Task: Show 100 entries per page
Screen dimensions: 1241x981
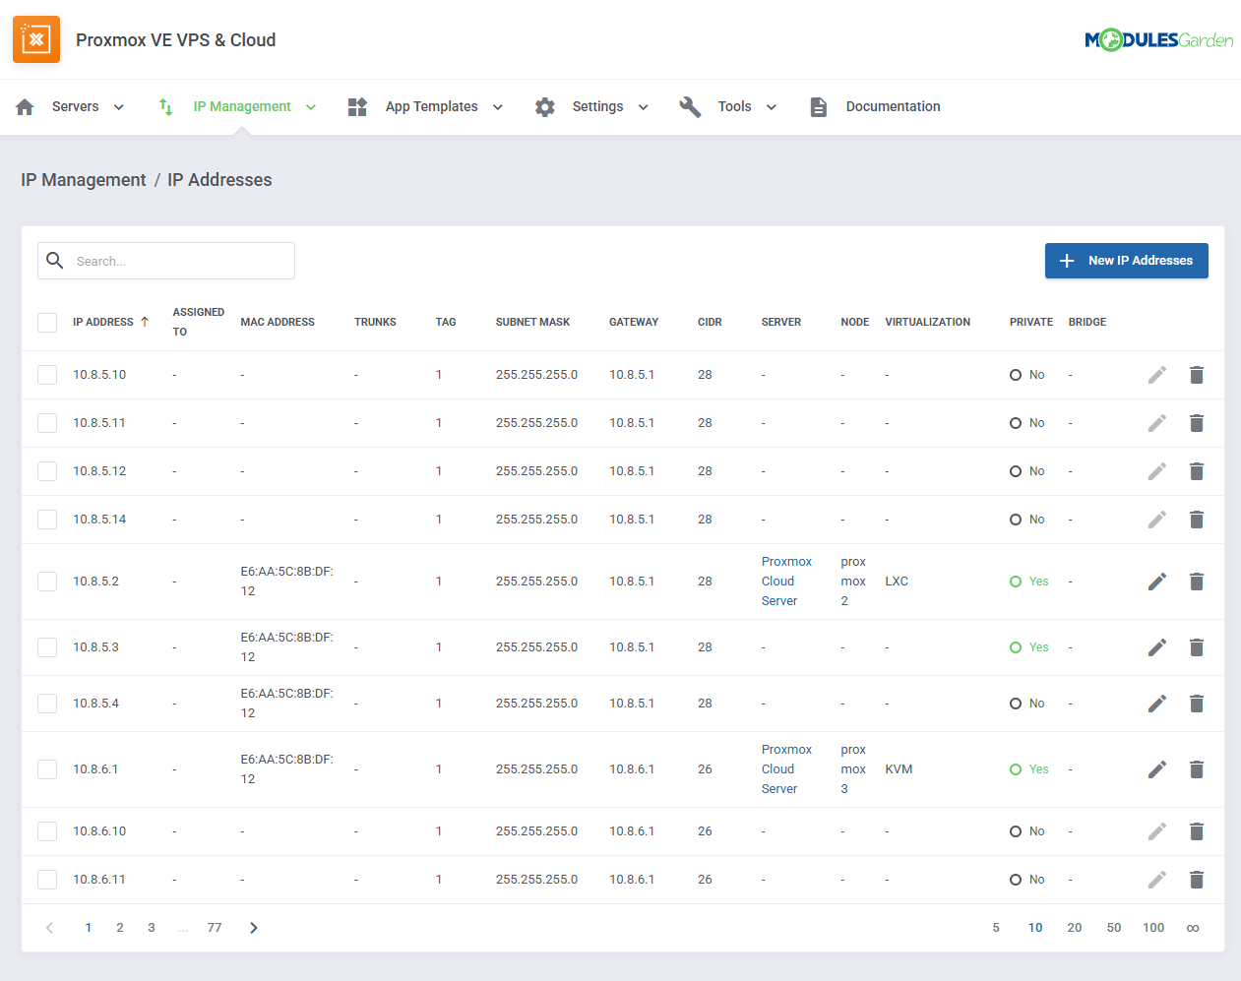Action: click(1153, 928)
